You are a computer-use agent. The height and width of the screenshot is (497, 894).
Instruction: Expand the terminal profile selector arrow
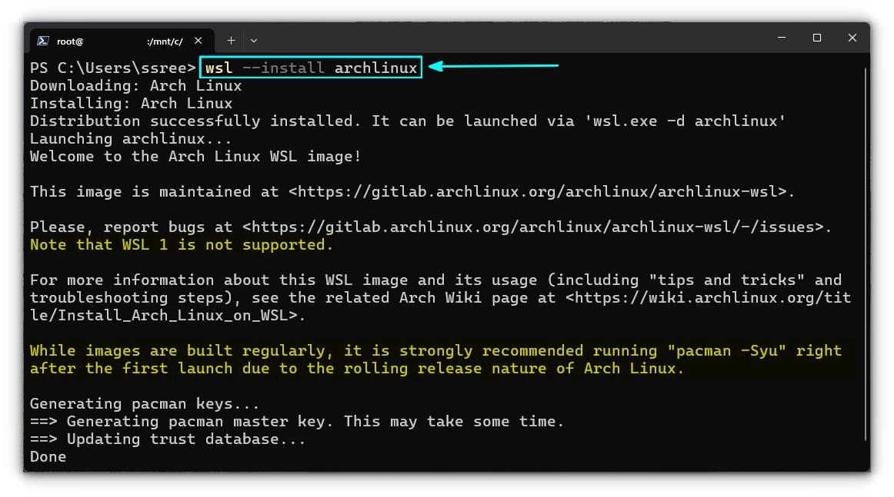tap(253, 40)
